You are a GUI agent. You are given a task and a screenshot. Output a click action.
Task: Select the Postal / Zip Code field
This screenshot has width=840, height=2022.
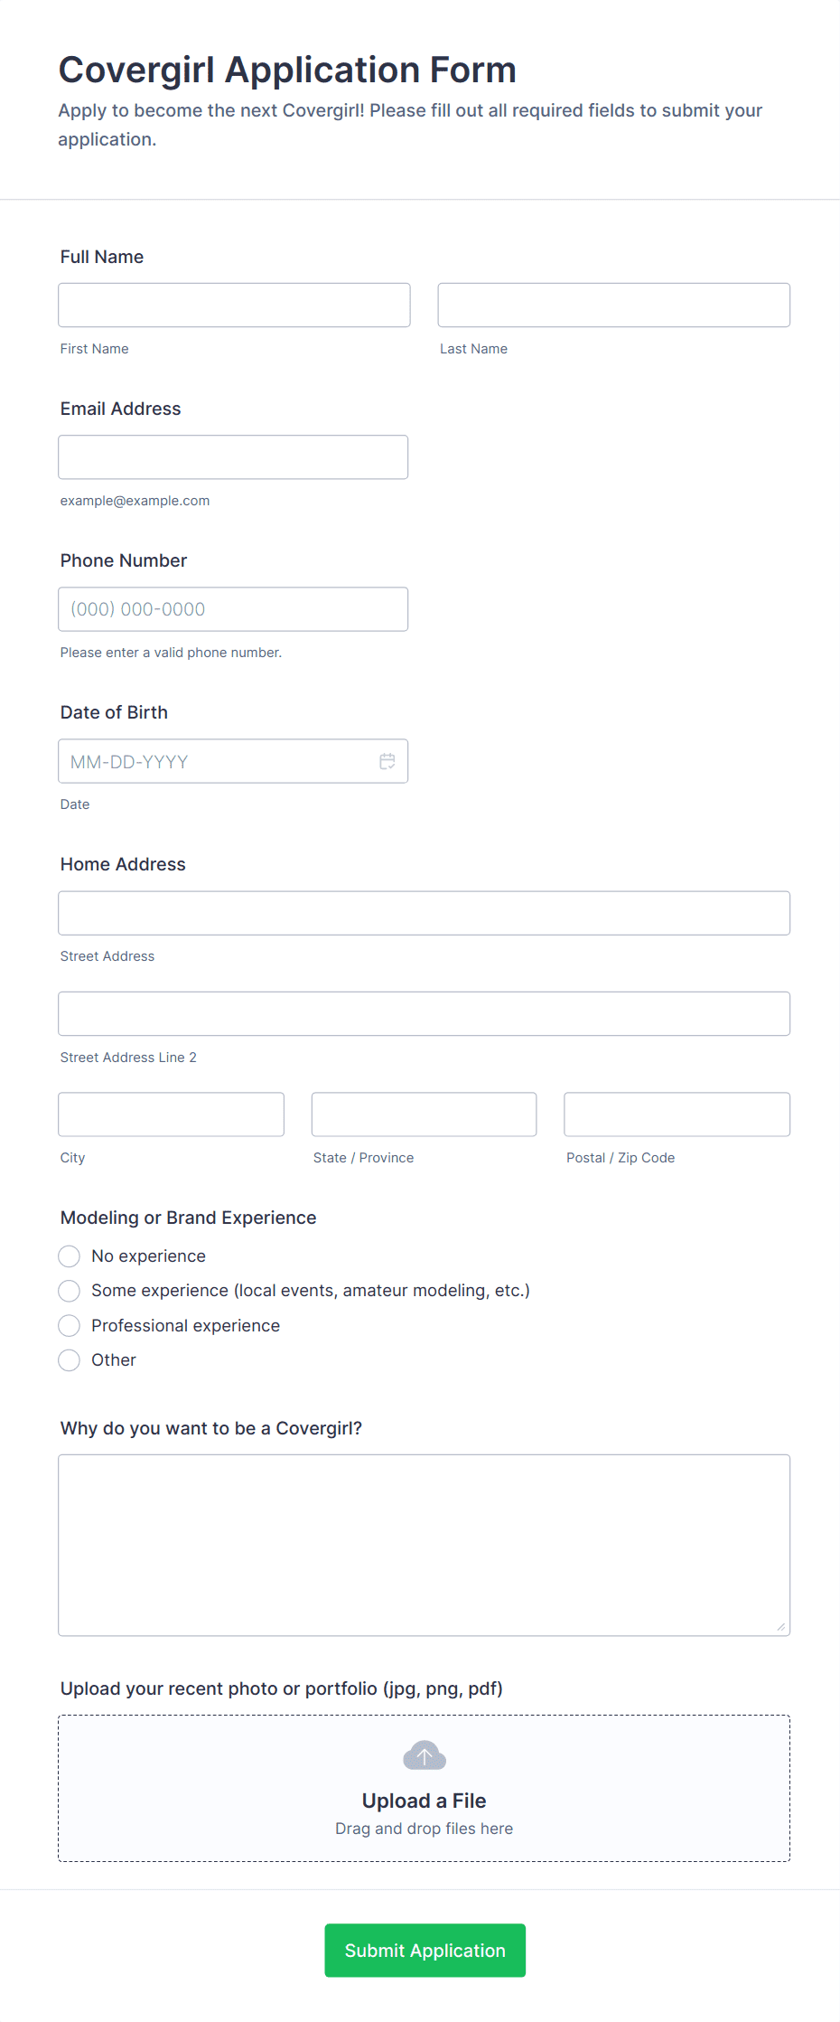[677, 1114]
